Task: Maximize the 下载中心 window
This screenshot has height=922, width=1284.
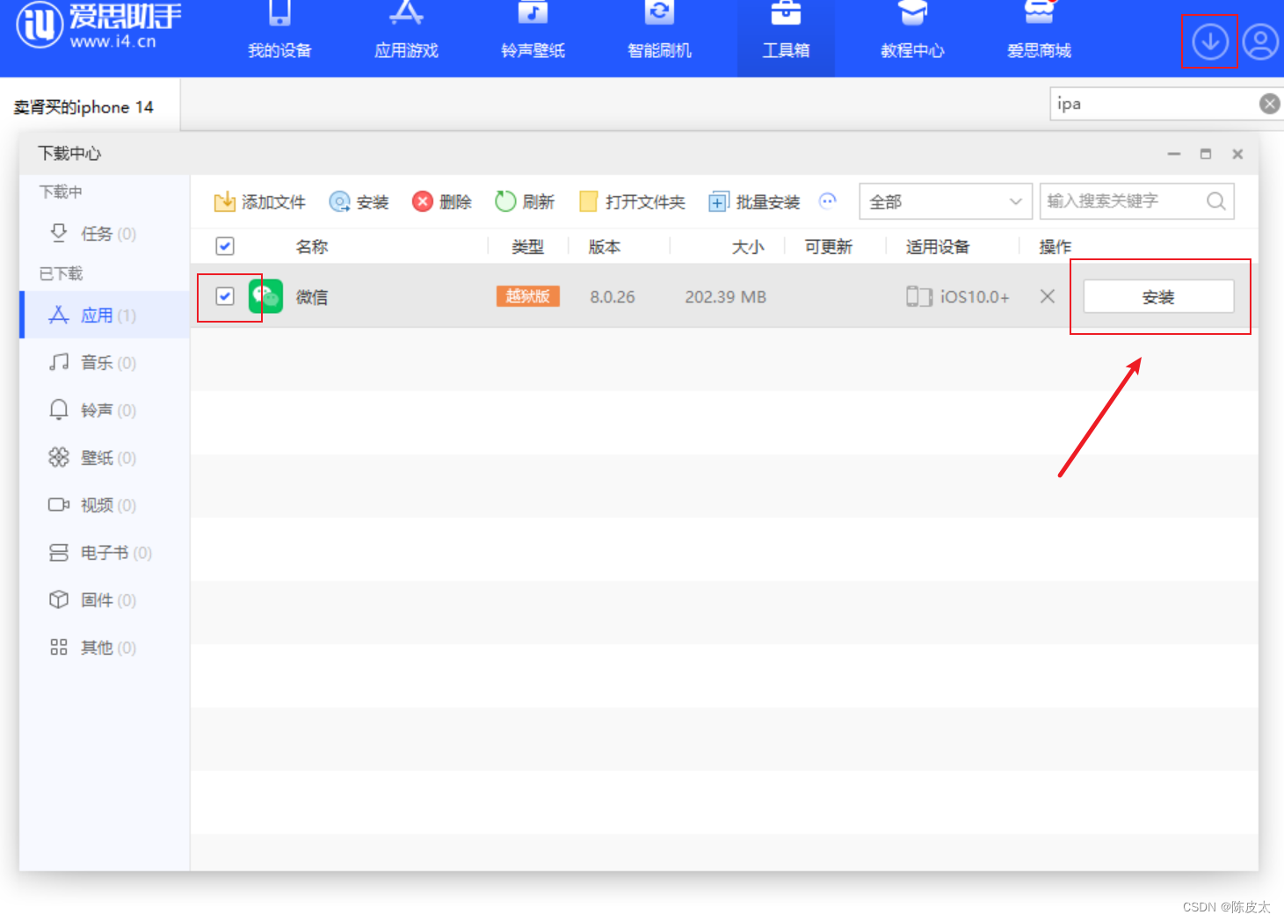Action: tap(1206, 154)
